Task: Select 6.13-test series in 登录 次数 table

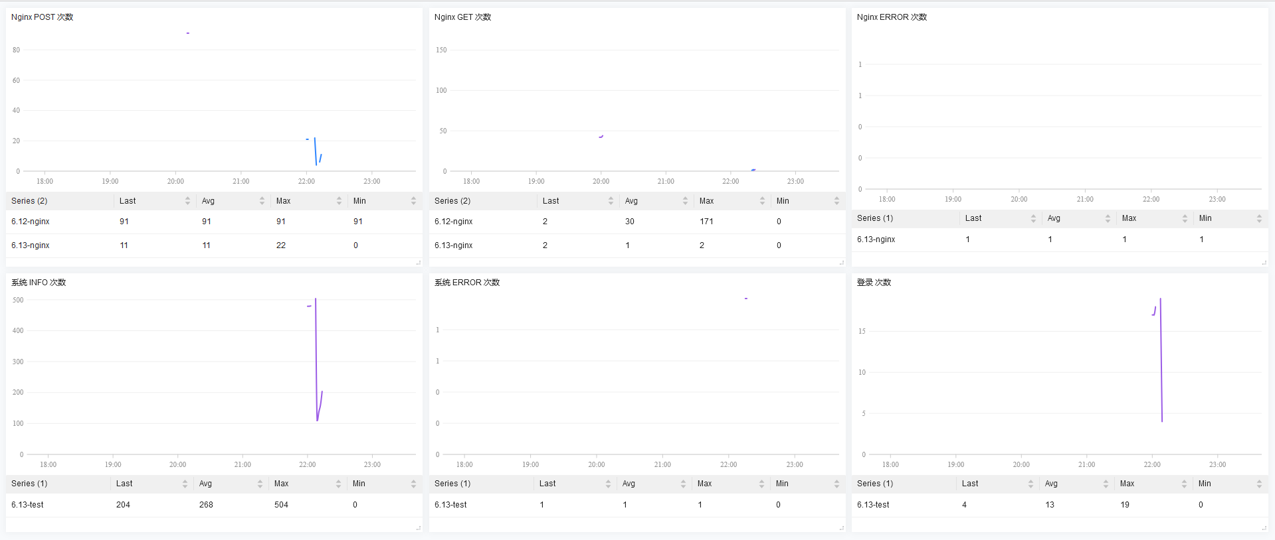Action: [873, 505]
